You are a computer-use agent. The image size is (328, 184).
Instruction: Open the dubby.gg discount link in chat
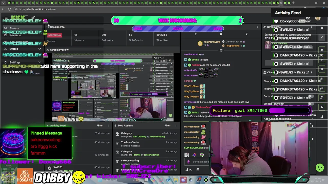point(213,116)
